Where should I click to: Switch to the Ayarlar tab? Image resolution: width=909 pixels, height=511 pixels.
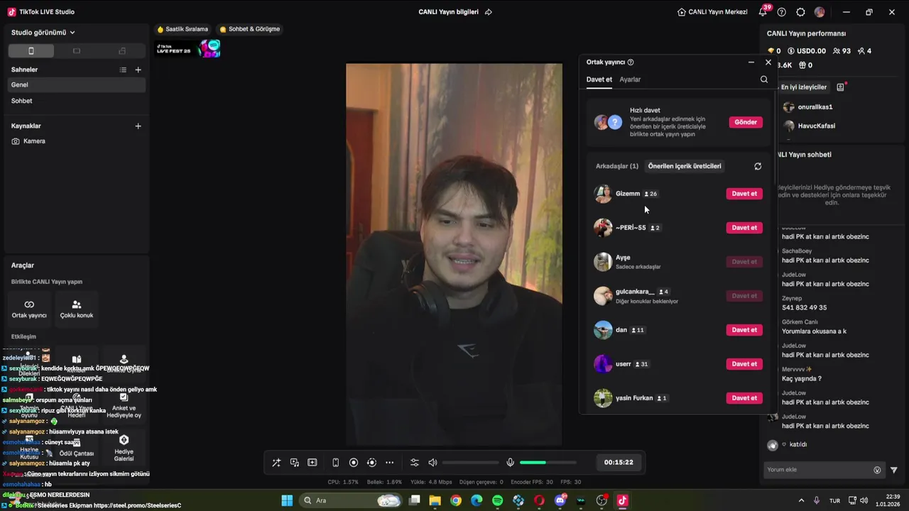630,79
